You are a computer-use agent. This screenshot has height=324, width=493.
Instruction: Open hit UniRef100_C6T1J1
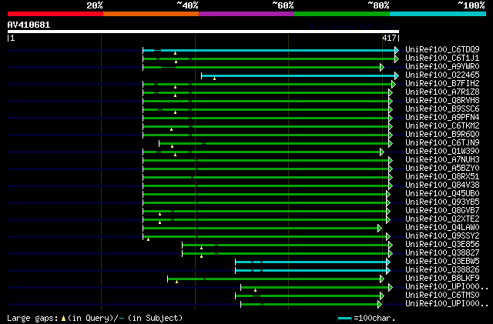click(x=442, y=58)
